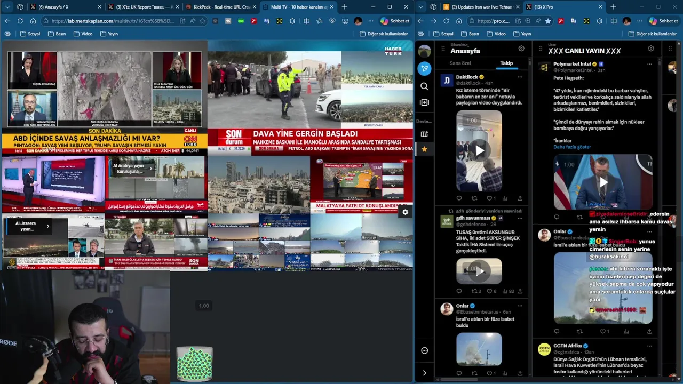
Task: Switch to X'te UK Report browser tab
Action: pyautogui.click(x=144, y=7)
